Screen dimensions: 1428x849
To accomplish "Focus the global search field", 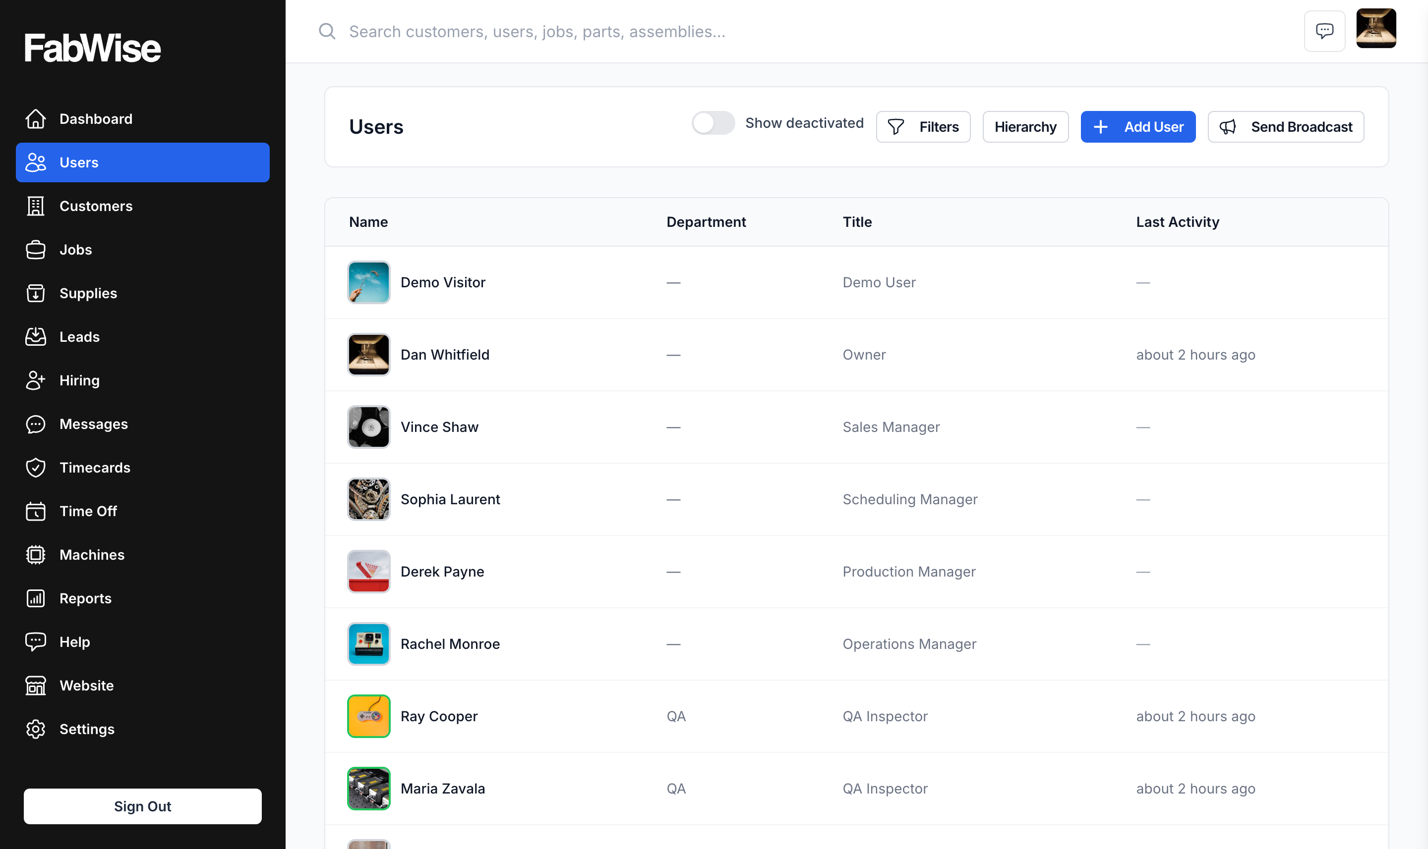I will pyautogui.click(x=802, y=32).
